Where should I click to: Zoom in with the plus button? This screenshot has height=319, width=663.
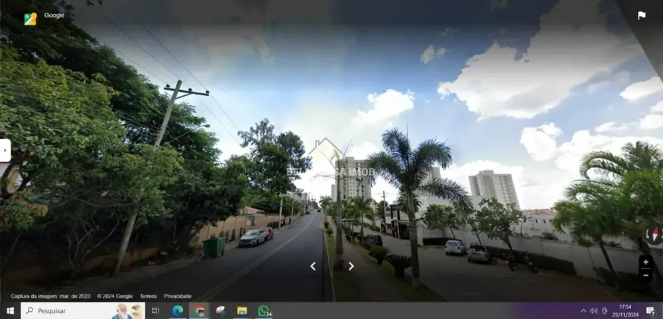point(646,263)
